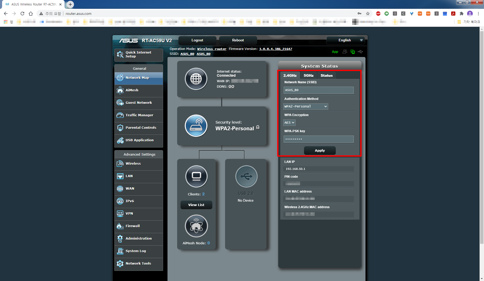Click the second ASUS_BO SSID link
The width and height of the screenshot is (484, 281).
(x=203, y=54)
